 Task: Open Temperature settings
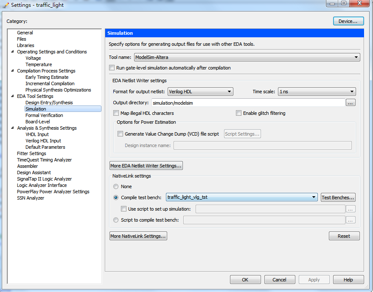[x=39, y=64]
